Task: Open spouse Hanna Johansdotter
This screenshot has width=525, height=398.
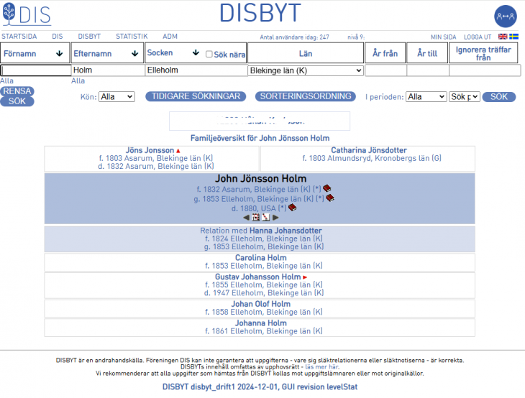Action: pyautogui.click(x=286, y=231)
